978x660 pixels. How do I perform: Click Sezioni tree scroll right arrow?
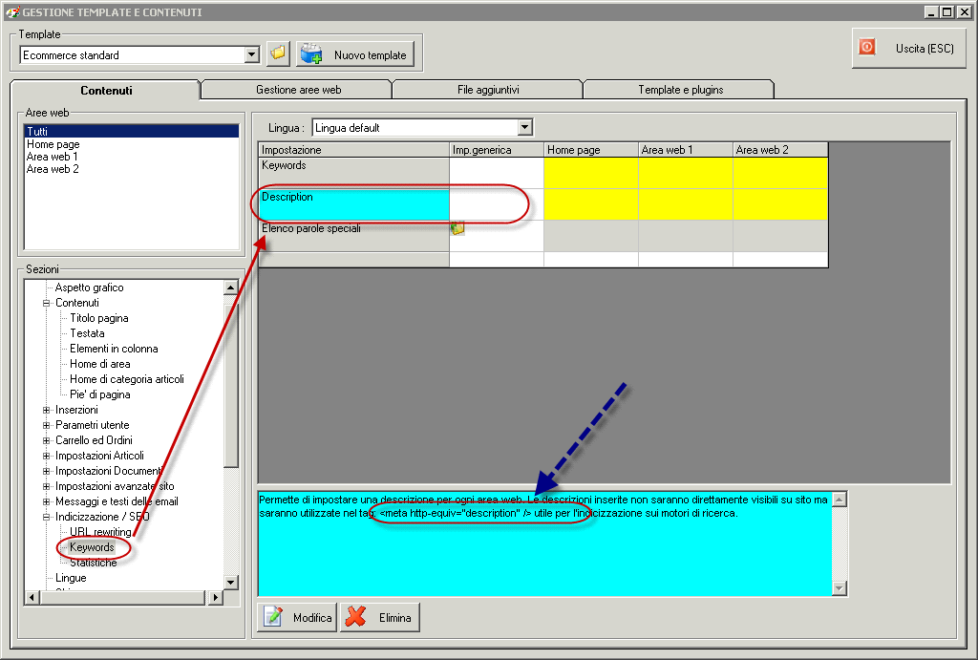[x=215, y=598]
